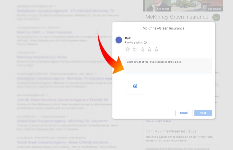This screenshot has width=233, height=150.
Task: Open See photos on the business panel
Action: click(163, 9)
